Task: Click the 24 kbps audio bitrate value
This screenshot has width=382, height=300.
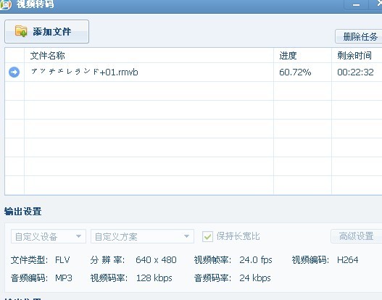Action: click(x=255, y=278)
